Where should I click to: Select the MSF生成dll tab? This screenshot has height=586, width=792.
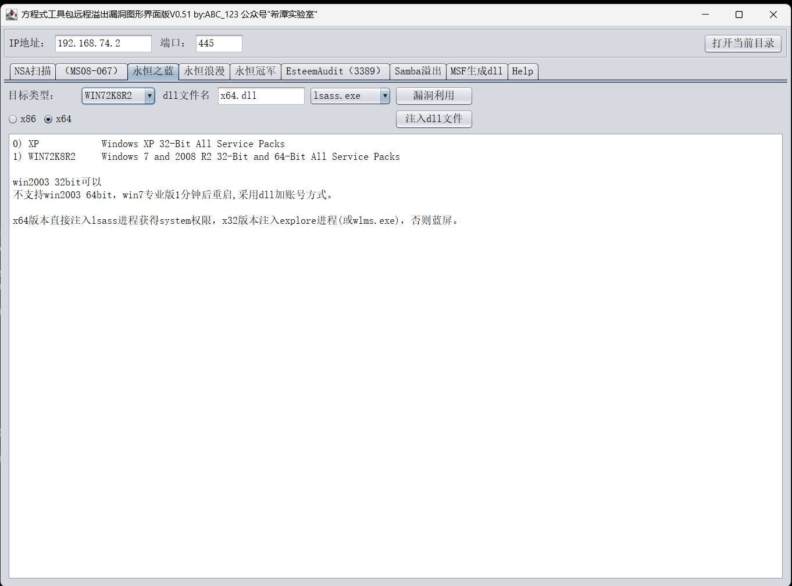click(476, 71)
